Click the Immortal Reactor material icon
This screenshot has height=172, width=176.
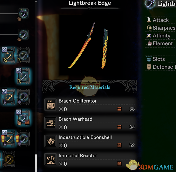click(x=50, y=159)
